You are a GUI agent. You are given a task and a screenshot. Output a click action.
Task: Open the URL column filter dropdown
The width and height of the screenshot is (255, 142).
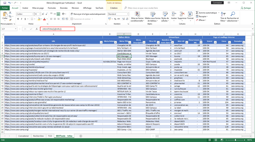coord(101,42)
